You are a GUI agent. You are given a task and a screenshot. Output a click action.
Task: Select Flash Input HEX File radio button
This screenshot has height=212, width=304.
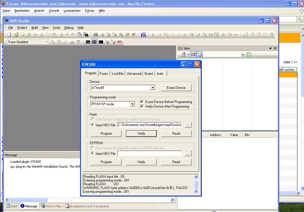pos(92,125)
